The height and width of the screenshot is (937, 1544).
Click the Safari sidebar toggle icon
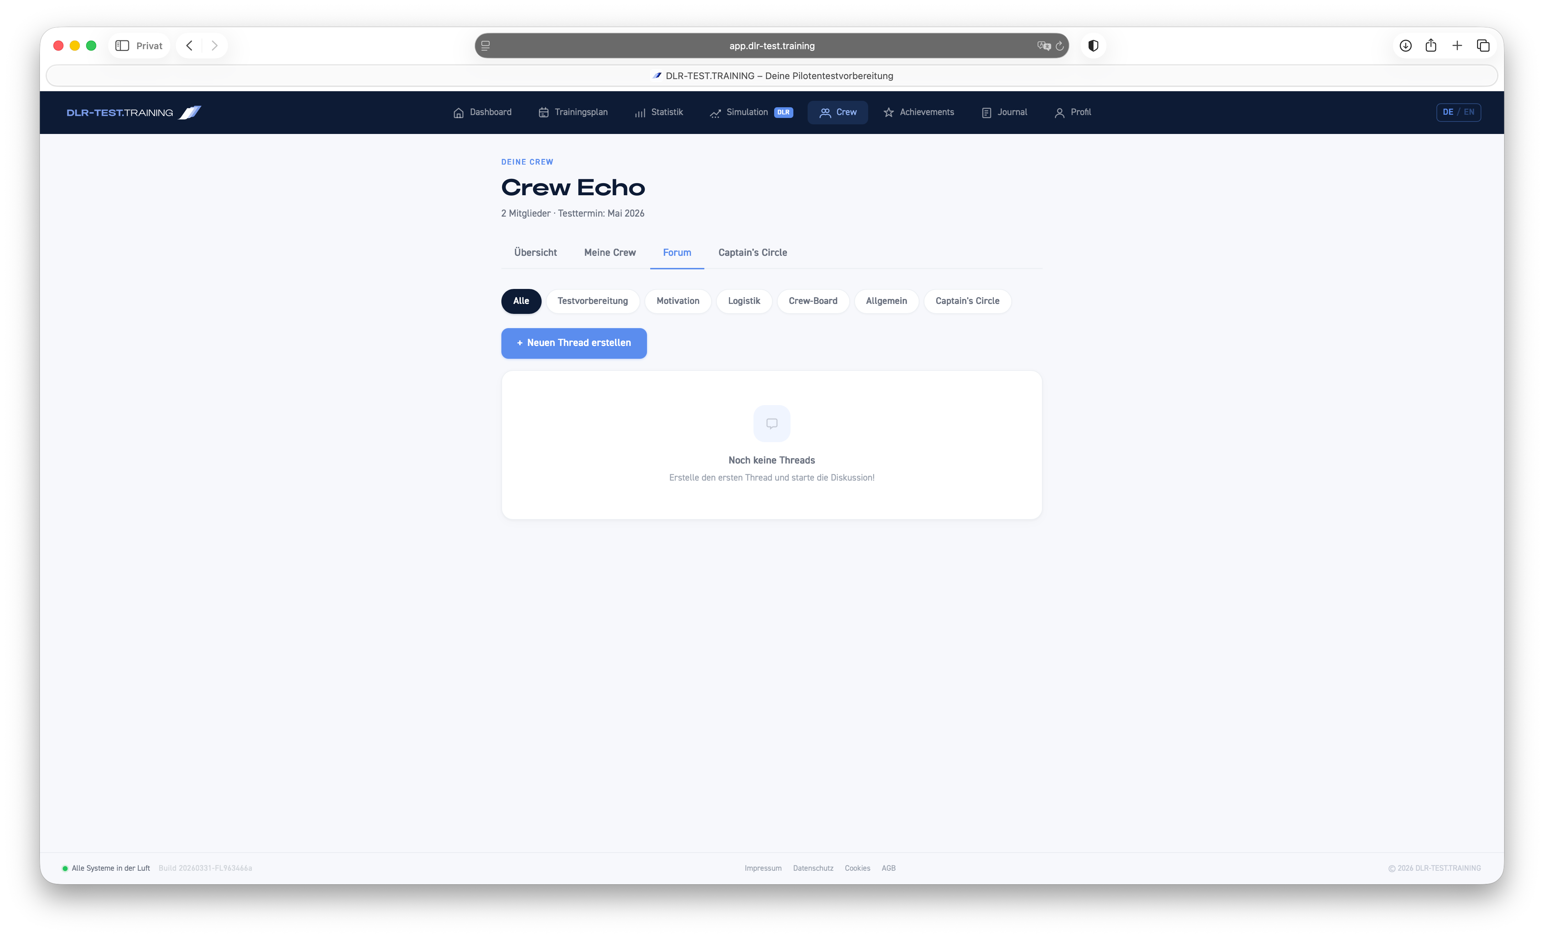pos(122,46)
